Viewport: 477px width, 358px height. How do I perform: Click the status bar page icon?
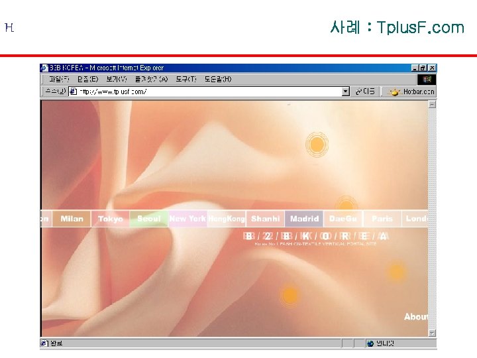pos(44,343)
